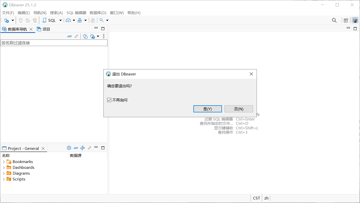
Task: Click the open perspective icon
Action: [346, 21]
